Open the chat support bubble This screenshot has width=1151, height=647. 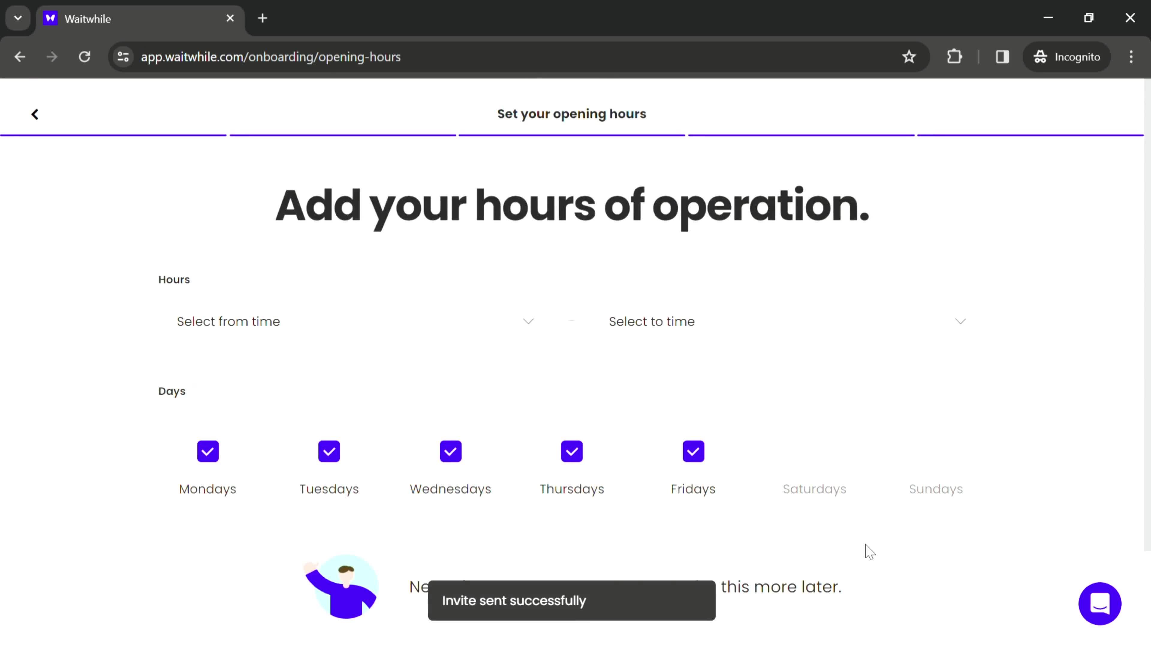[x=1100, y=604]
